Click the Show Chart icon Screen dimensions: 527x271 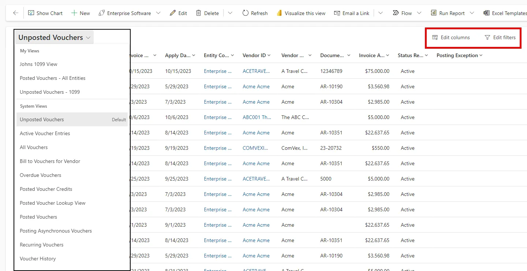(x=31, y=13)
